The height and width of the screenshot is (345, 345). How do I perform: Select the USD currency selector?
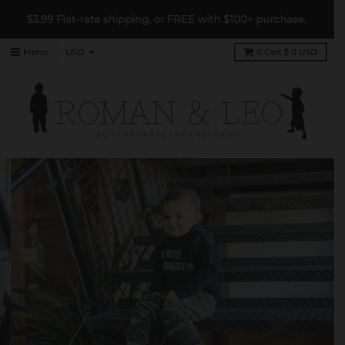(x=79, y=52)
